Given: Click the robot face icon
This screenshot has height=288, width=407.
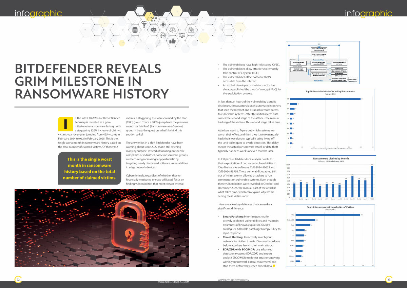Looking at the screenshot, I should [x=154, y=30].
